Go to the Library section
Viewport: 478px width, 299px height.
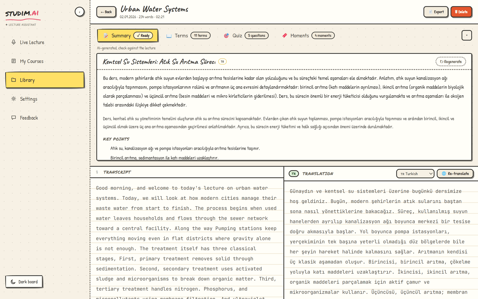tap(45, 80)
